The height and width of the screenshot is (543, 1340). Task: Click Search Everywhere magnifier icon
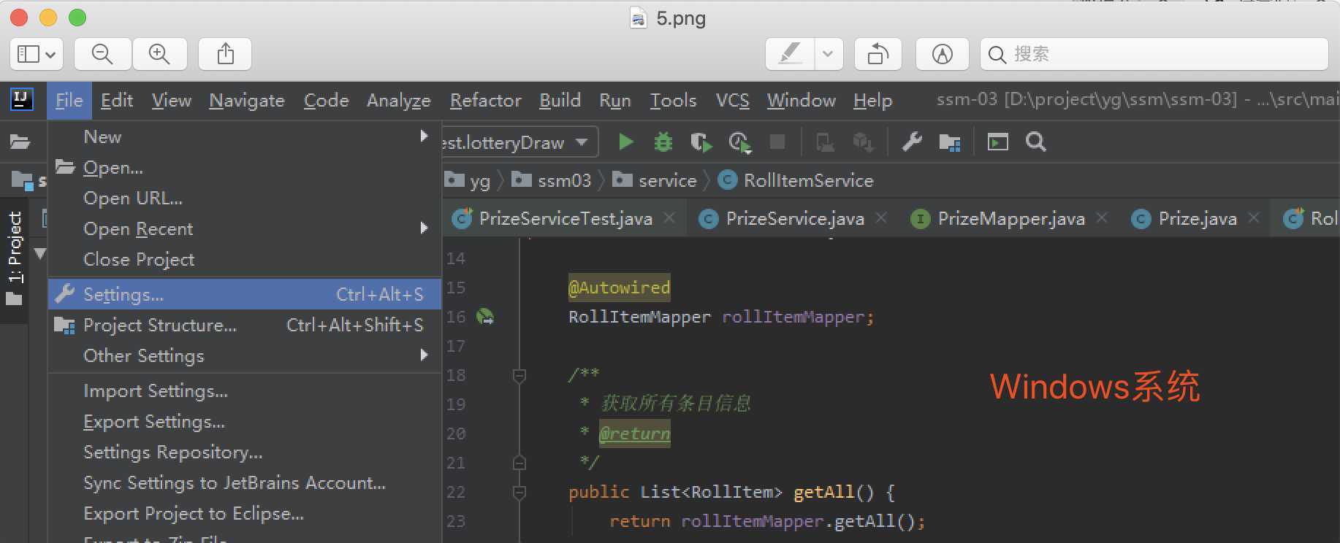(x=1036, y=142)
